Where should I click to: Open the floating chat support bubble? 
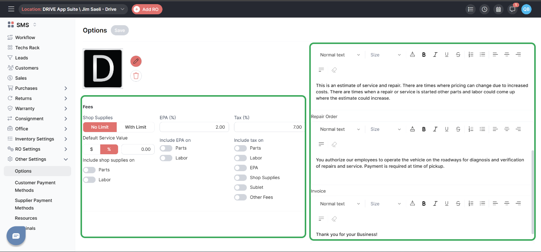pyautogui.click(x=16, y=236)
